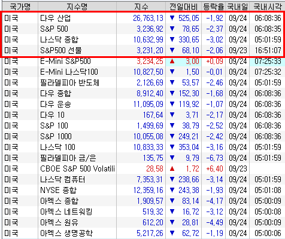Click the red up arrow for E-Mini S&P500
285x239 pixels.
point(172,62)
